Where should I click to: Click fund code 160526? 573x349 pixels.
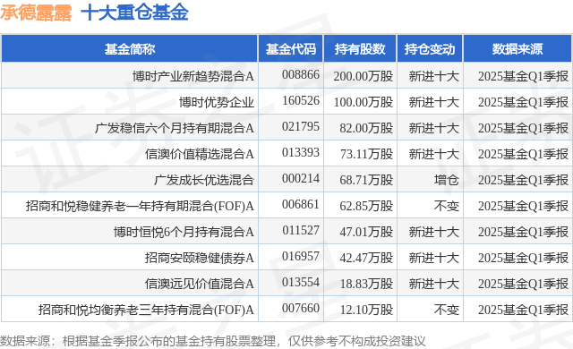click(x=301, y=101)
